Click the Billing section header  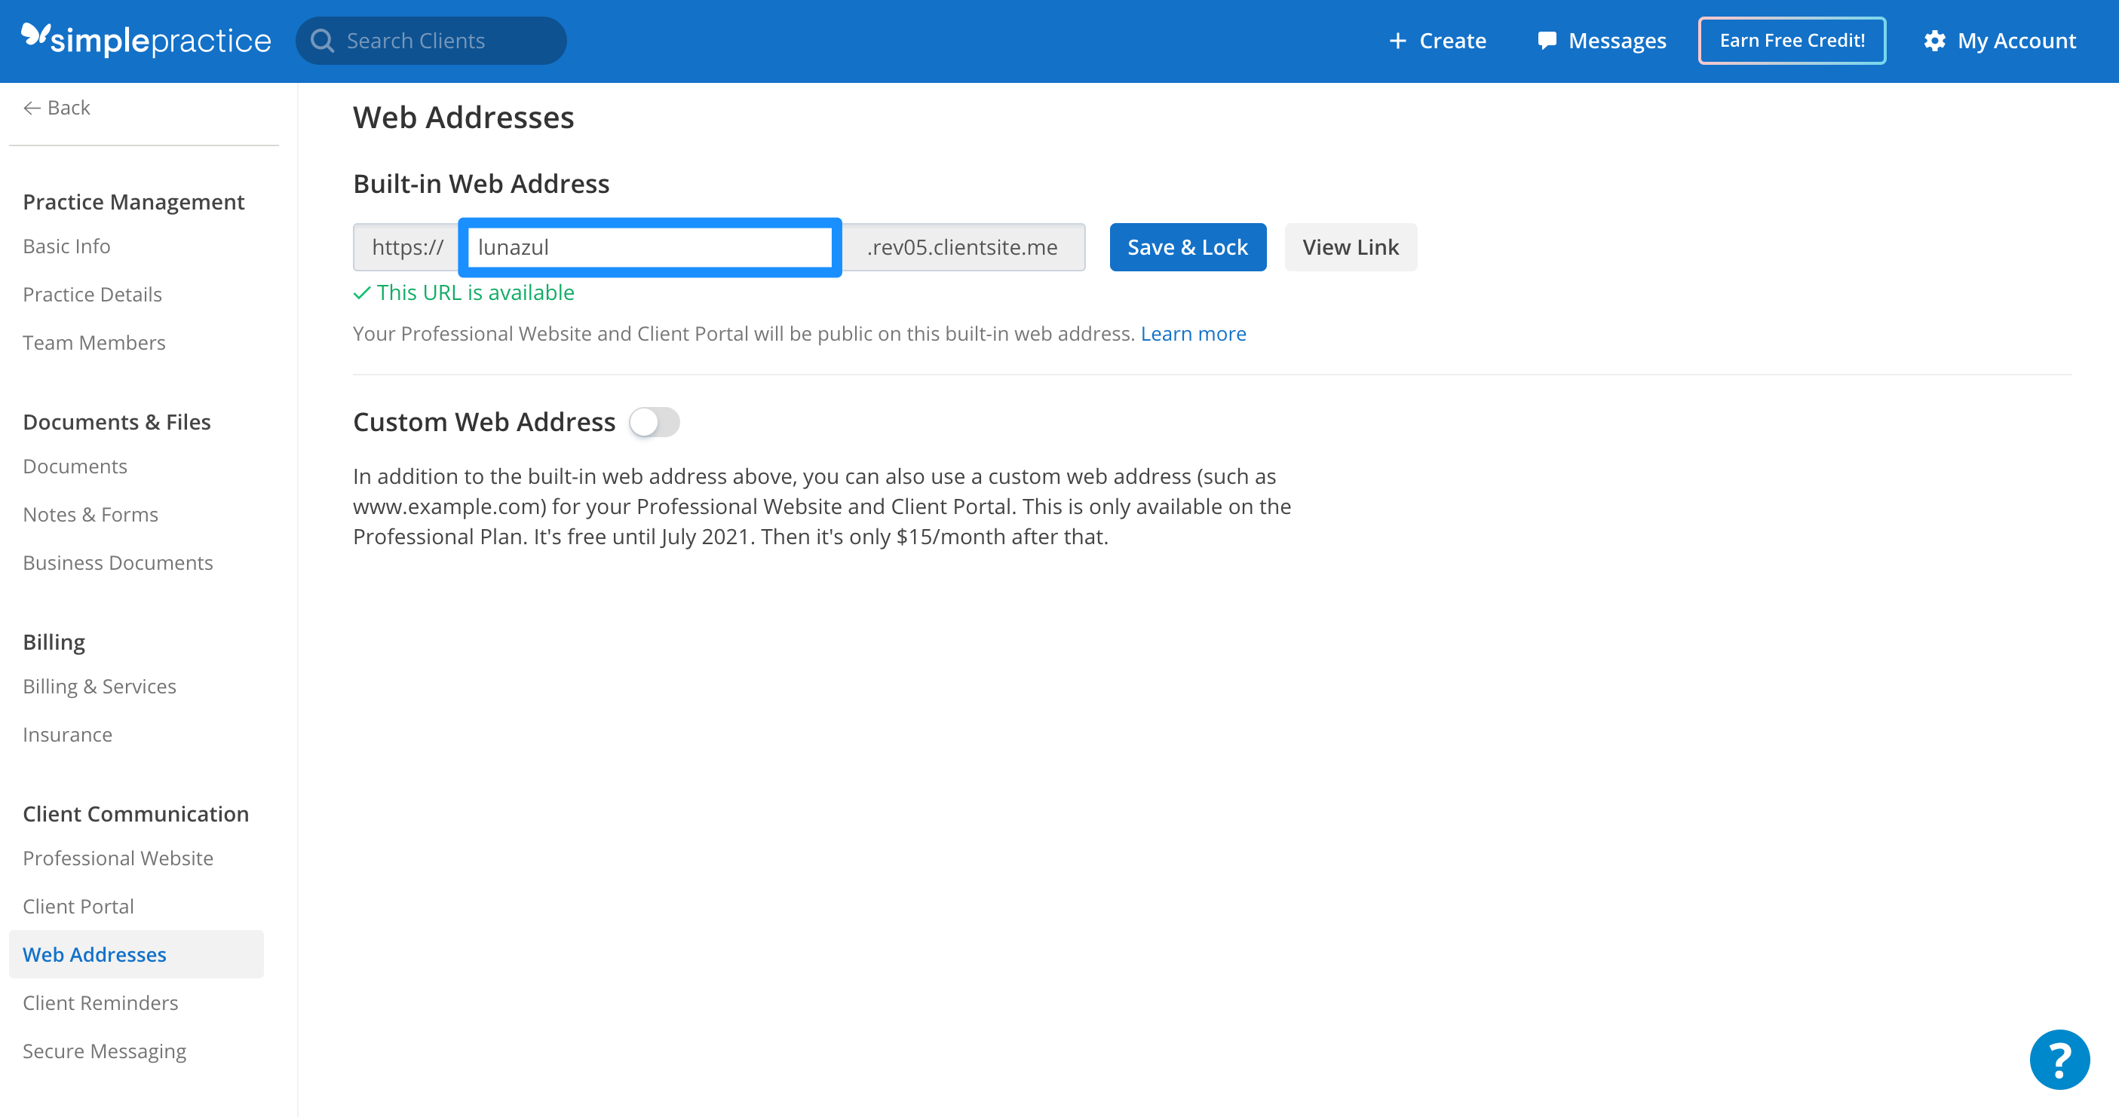[54, 642]
